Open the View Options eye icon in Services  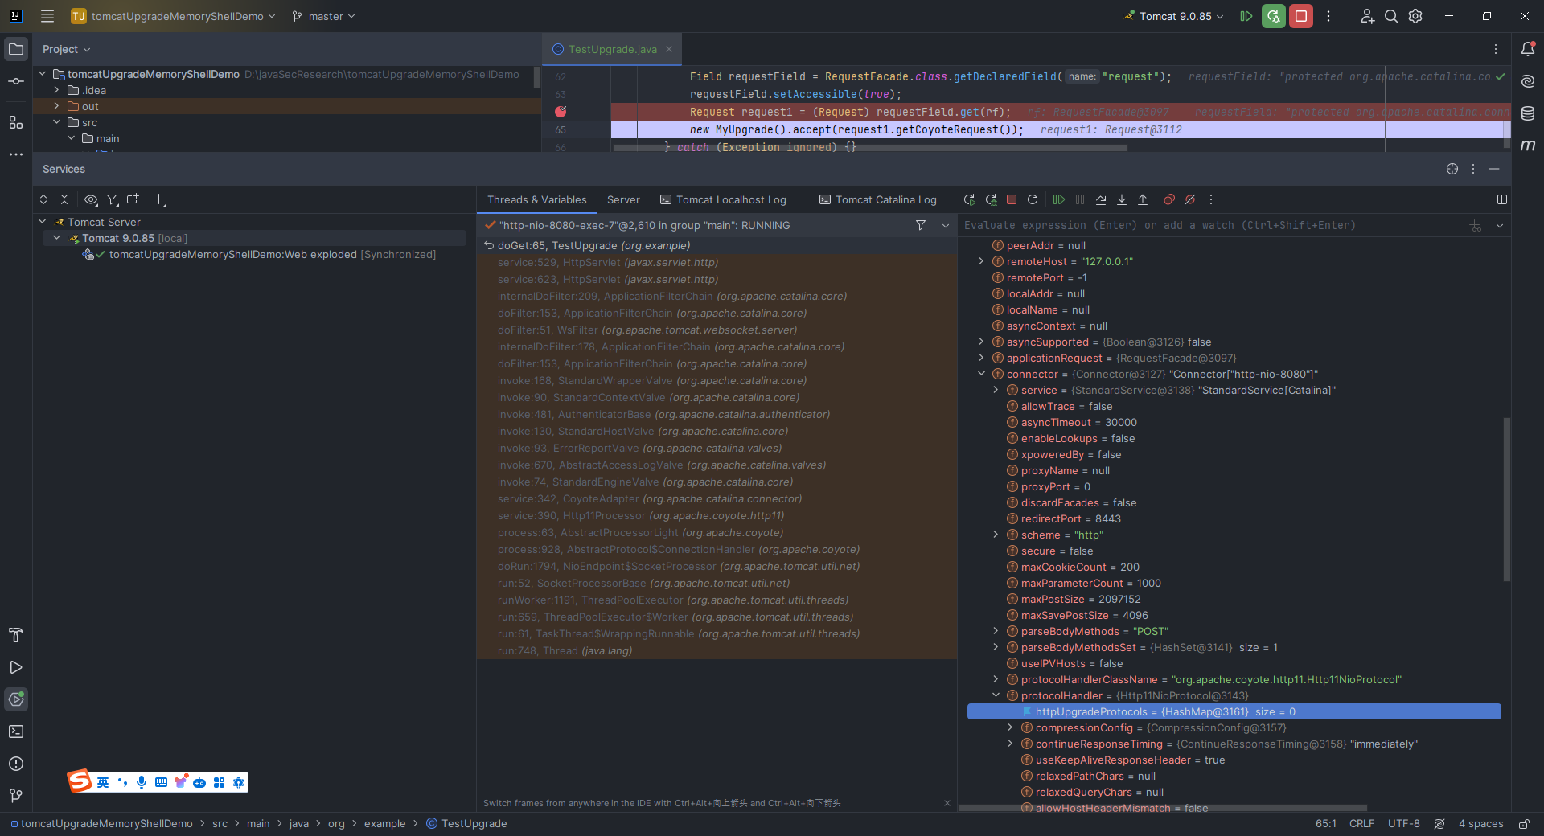(91, 199)
